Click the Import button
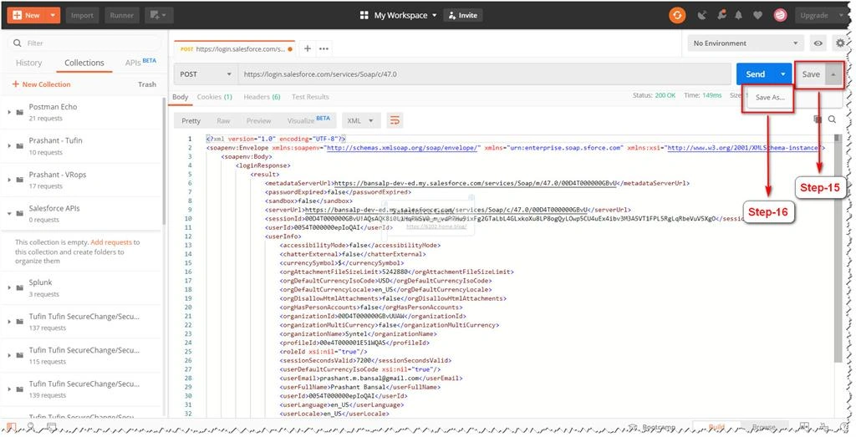The height and width of the screenshot is (437, 856). [82, 15]
